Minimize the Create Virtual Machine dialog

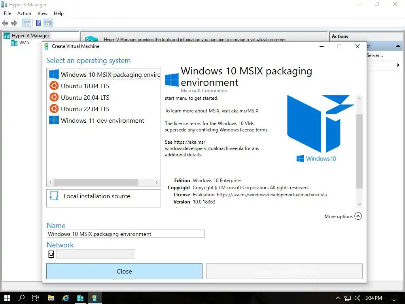(x=322, y=46)
